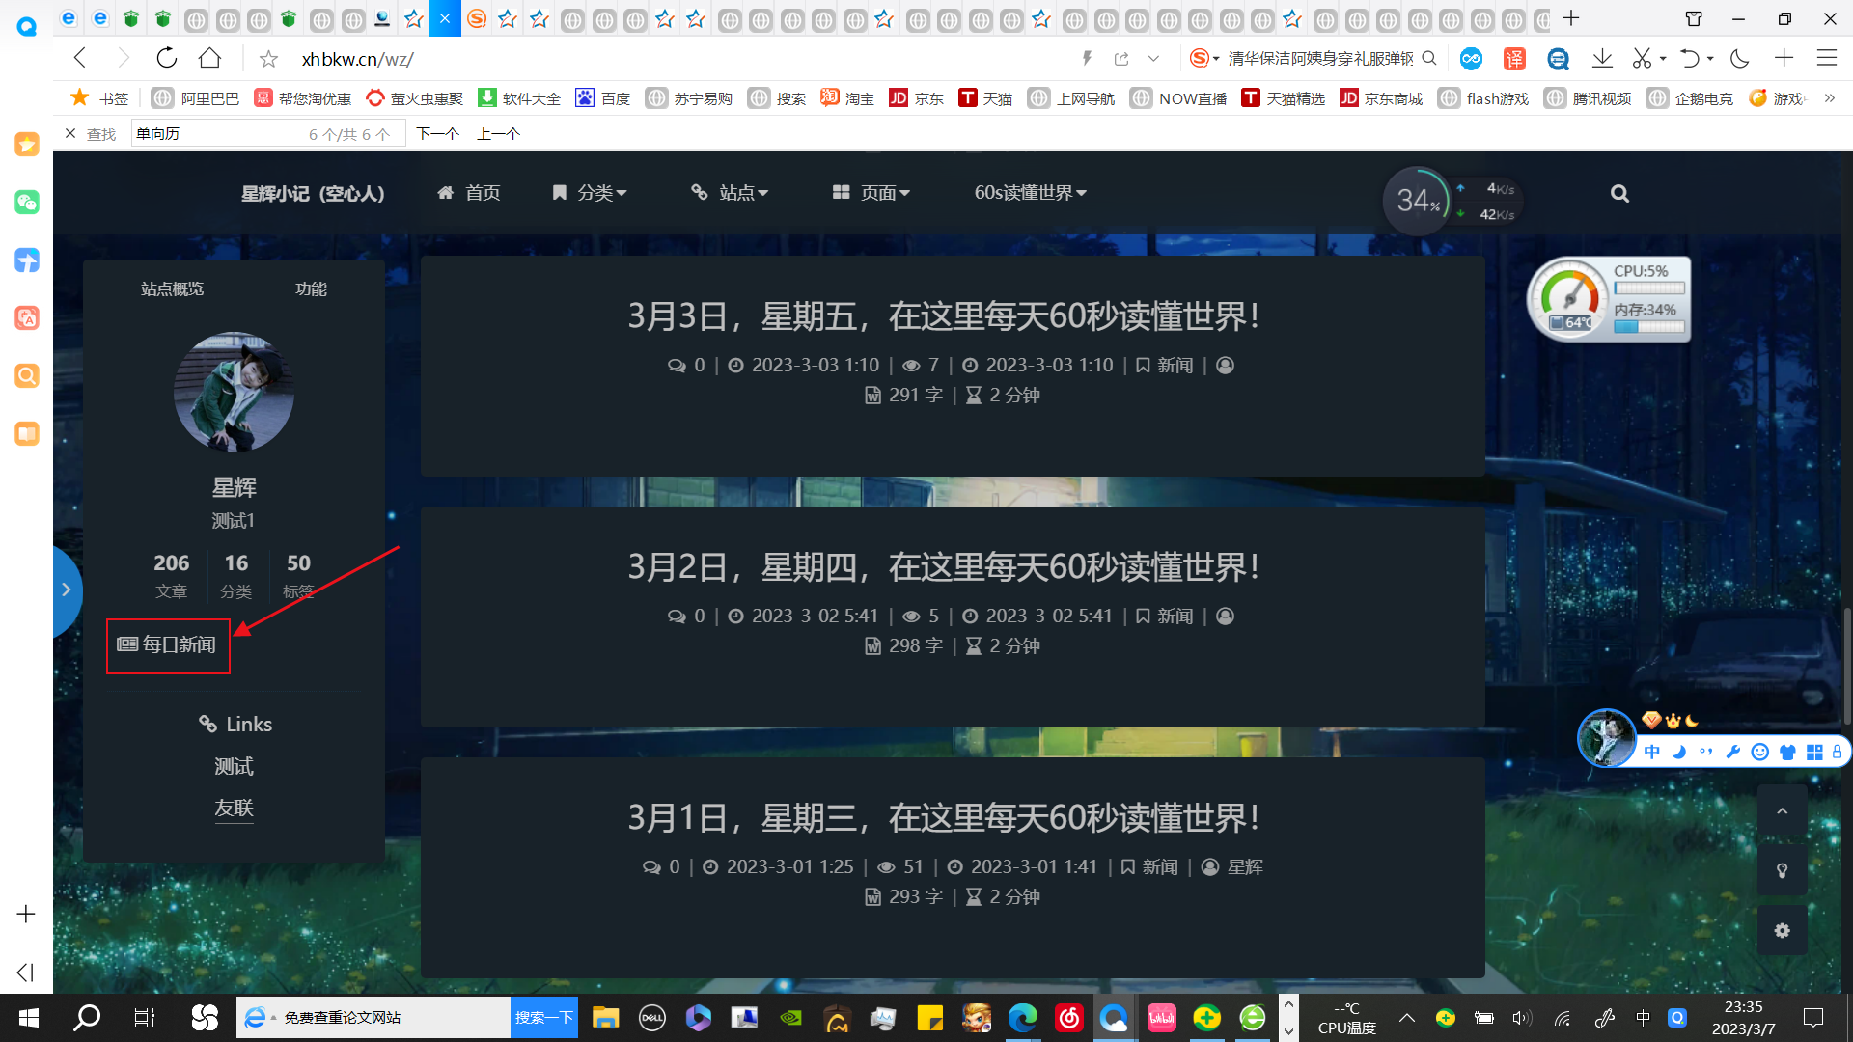The height and width of the screenshot is (1042, 1853).
Task: Open the address bar history dropdown arrow
Action: pos(1153,59)
